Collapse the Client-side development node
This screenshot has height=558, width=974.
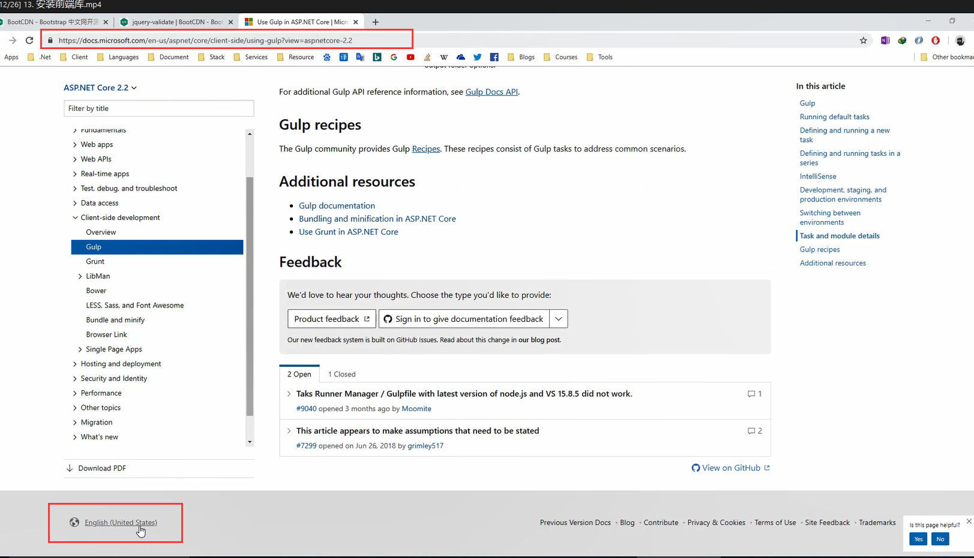[75, 218]
